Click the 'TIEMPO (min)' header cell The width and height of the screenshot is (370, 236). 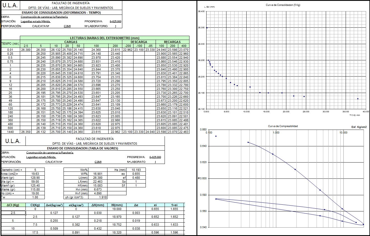[x=10, y=44]
